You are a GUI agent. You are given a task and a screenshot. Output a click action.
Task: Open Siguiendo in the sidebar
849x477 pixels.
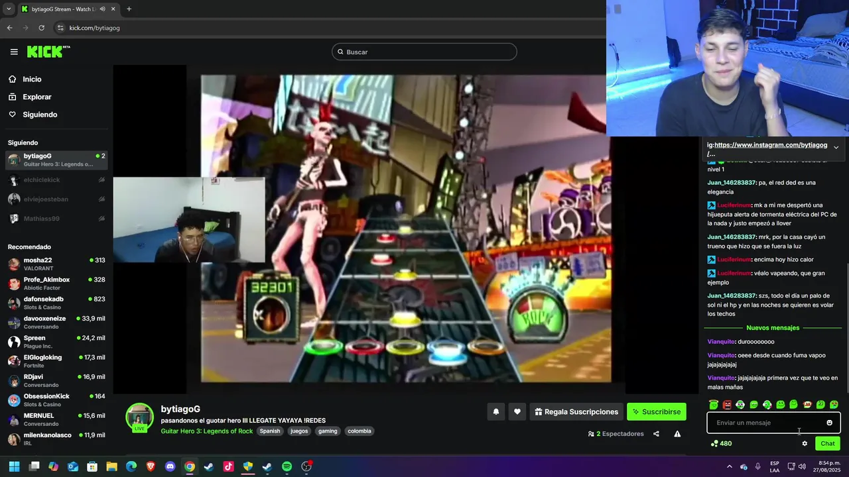pyautogui.click(x=40, y=115)
